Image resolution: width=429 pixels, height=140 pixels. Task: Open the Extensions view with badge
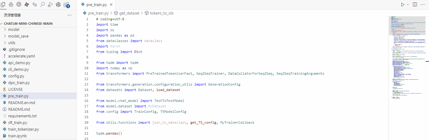tap(66, 5)
